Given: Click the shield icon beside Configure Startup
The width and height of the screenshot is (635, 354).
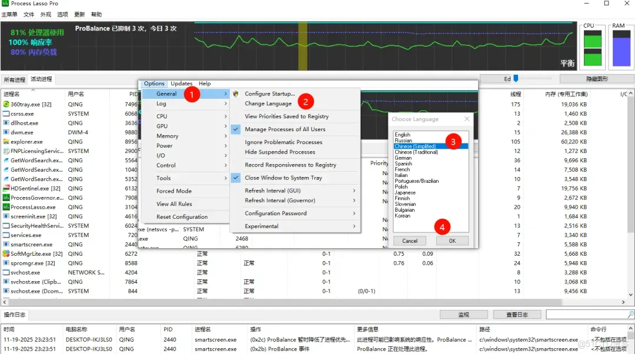Looking at the screenshot, I should point(236,93).
